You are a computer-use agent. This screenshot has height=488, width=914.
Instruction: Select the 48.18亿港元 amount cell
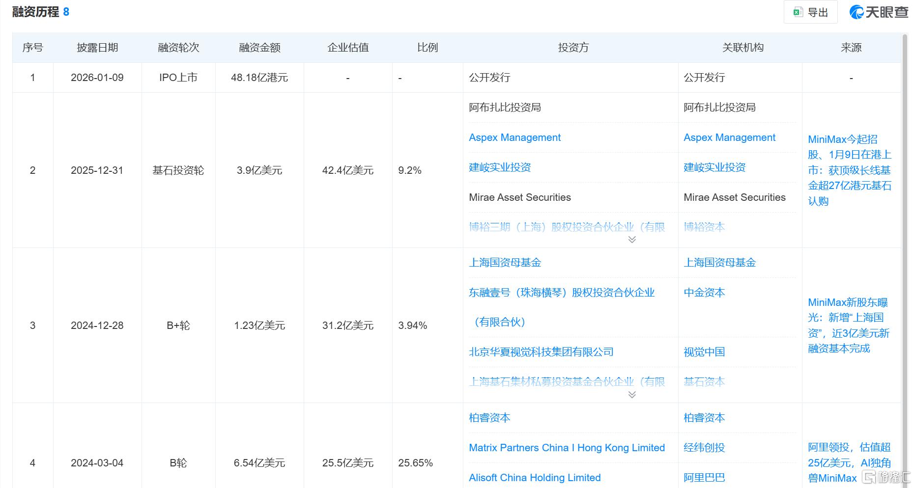click(259, 78)
